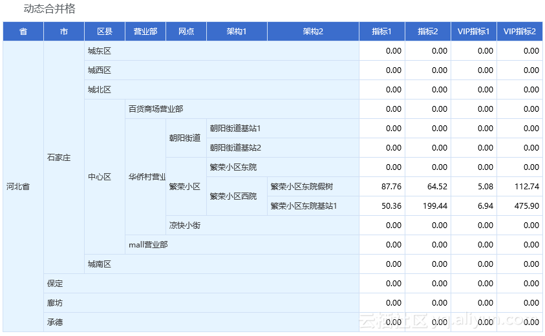Click the value 475.90

point(527,206)
